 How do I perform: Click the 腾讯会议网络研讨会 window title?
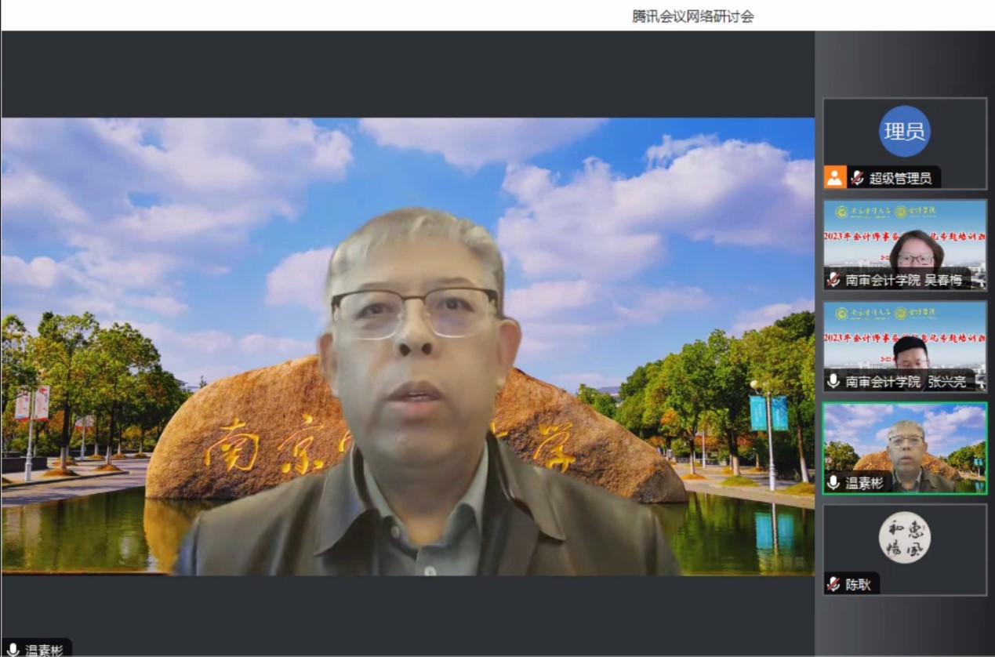692,16
